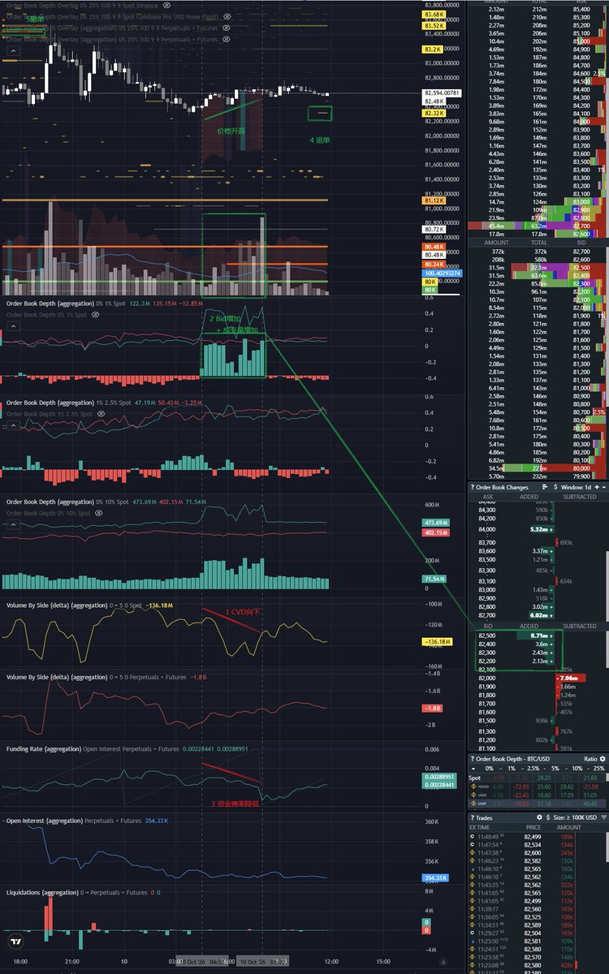The height and width of the screenshot is (974, 609).
Task: Click Volume By Side delta Spot legend
Action: [74, 605]
